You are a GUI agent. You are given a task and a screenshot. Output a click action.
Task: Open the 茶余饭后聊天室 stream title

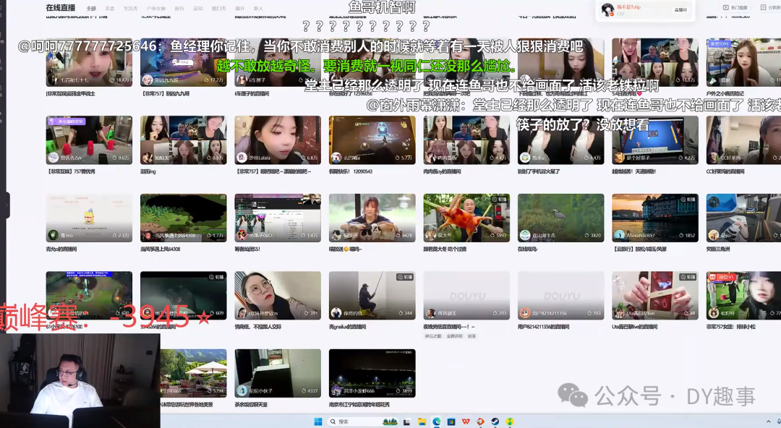[x=251, y=405]
